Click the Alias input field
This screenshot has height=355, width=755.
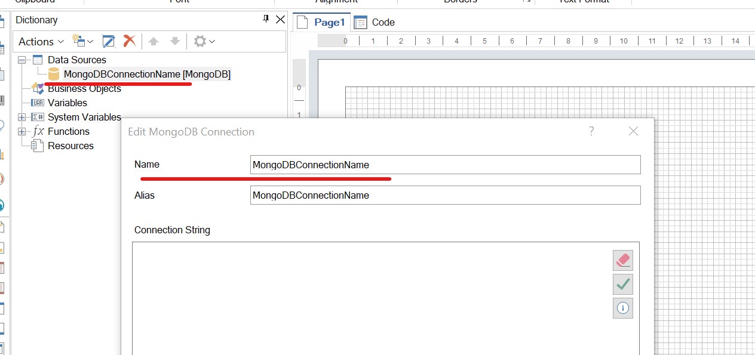(445, 195)
